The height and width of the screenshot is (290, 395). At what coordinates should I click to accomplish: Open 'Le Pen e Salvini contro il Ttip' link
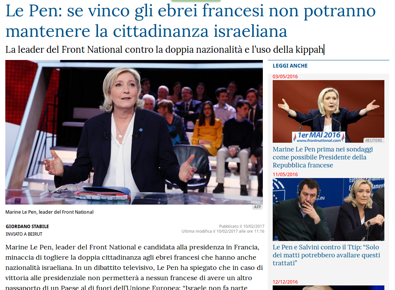(326, 255)
